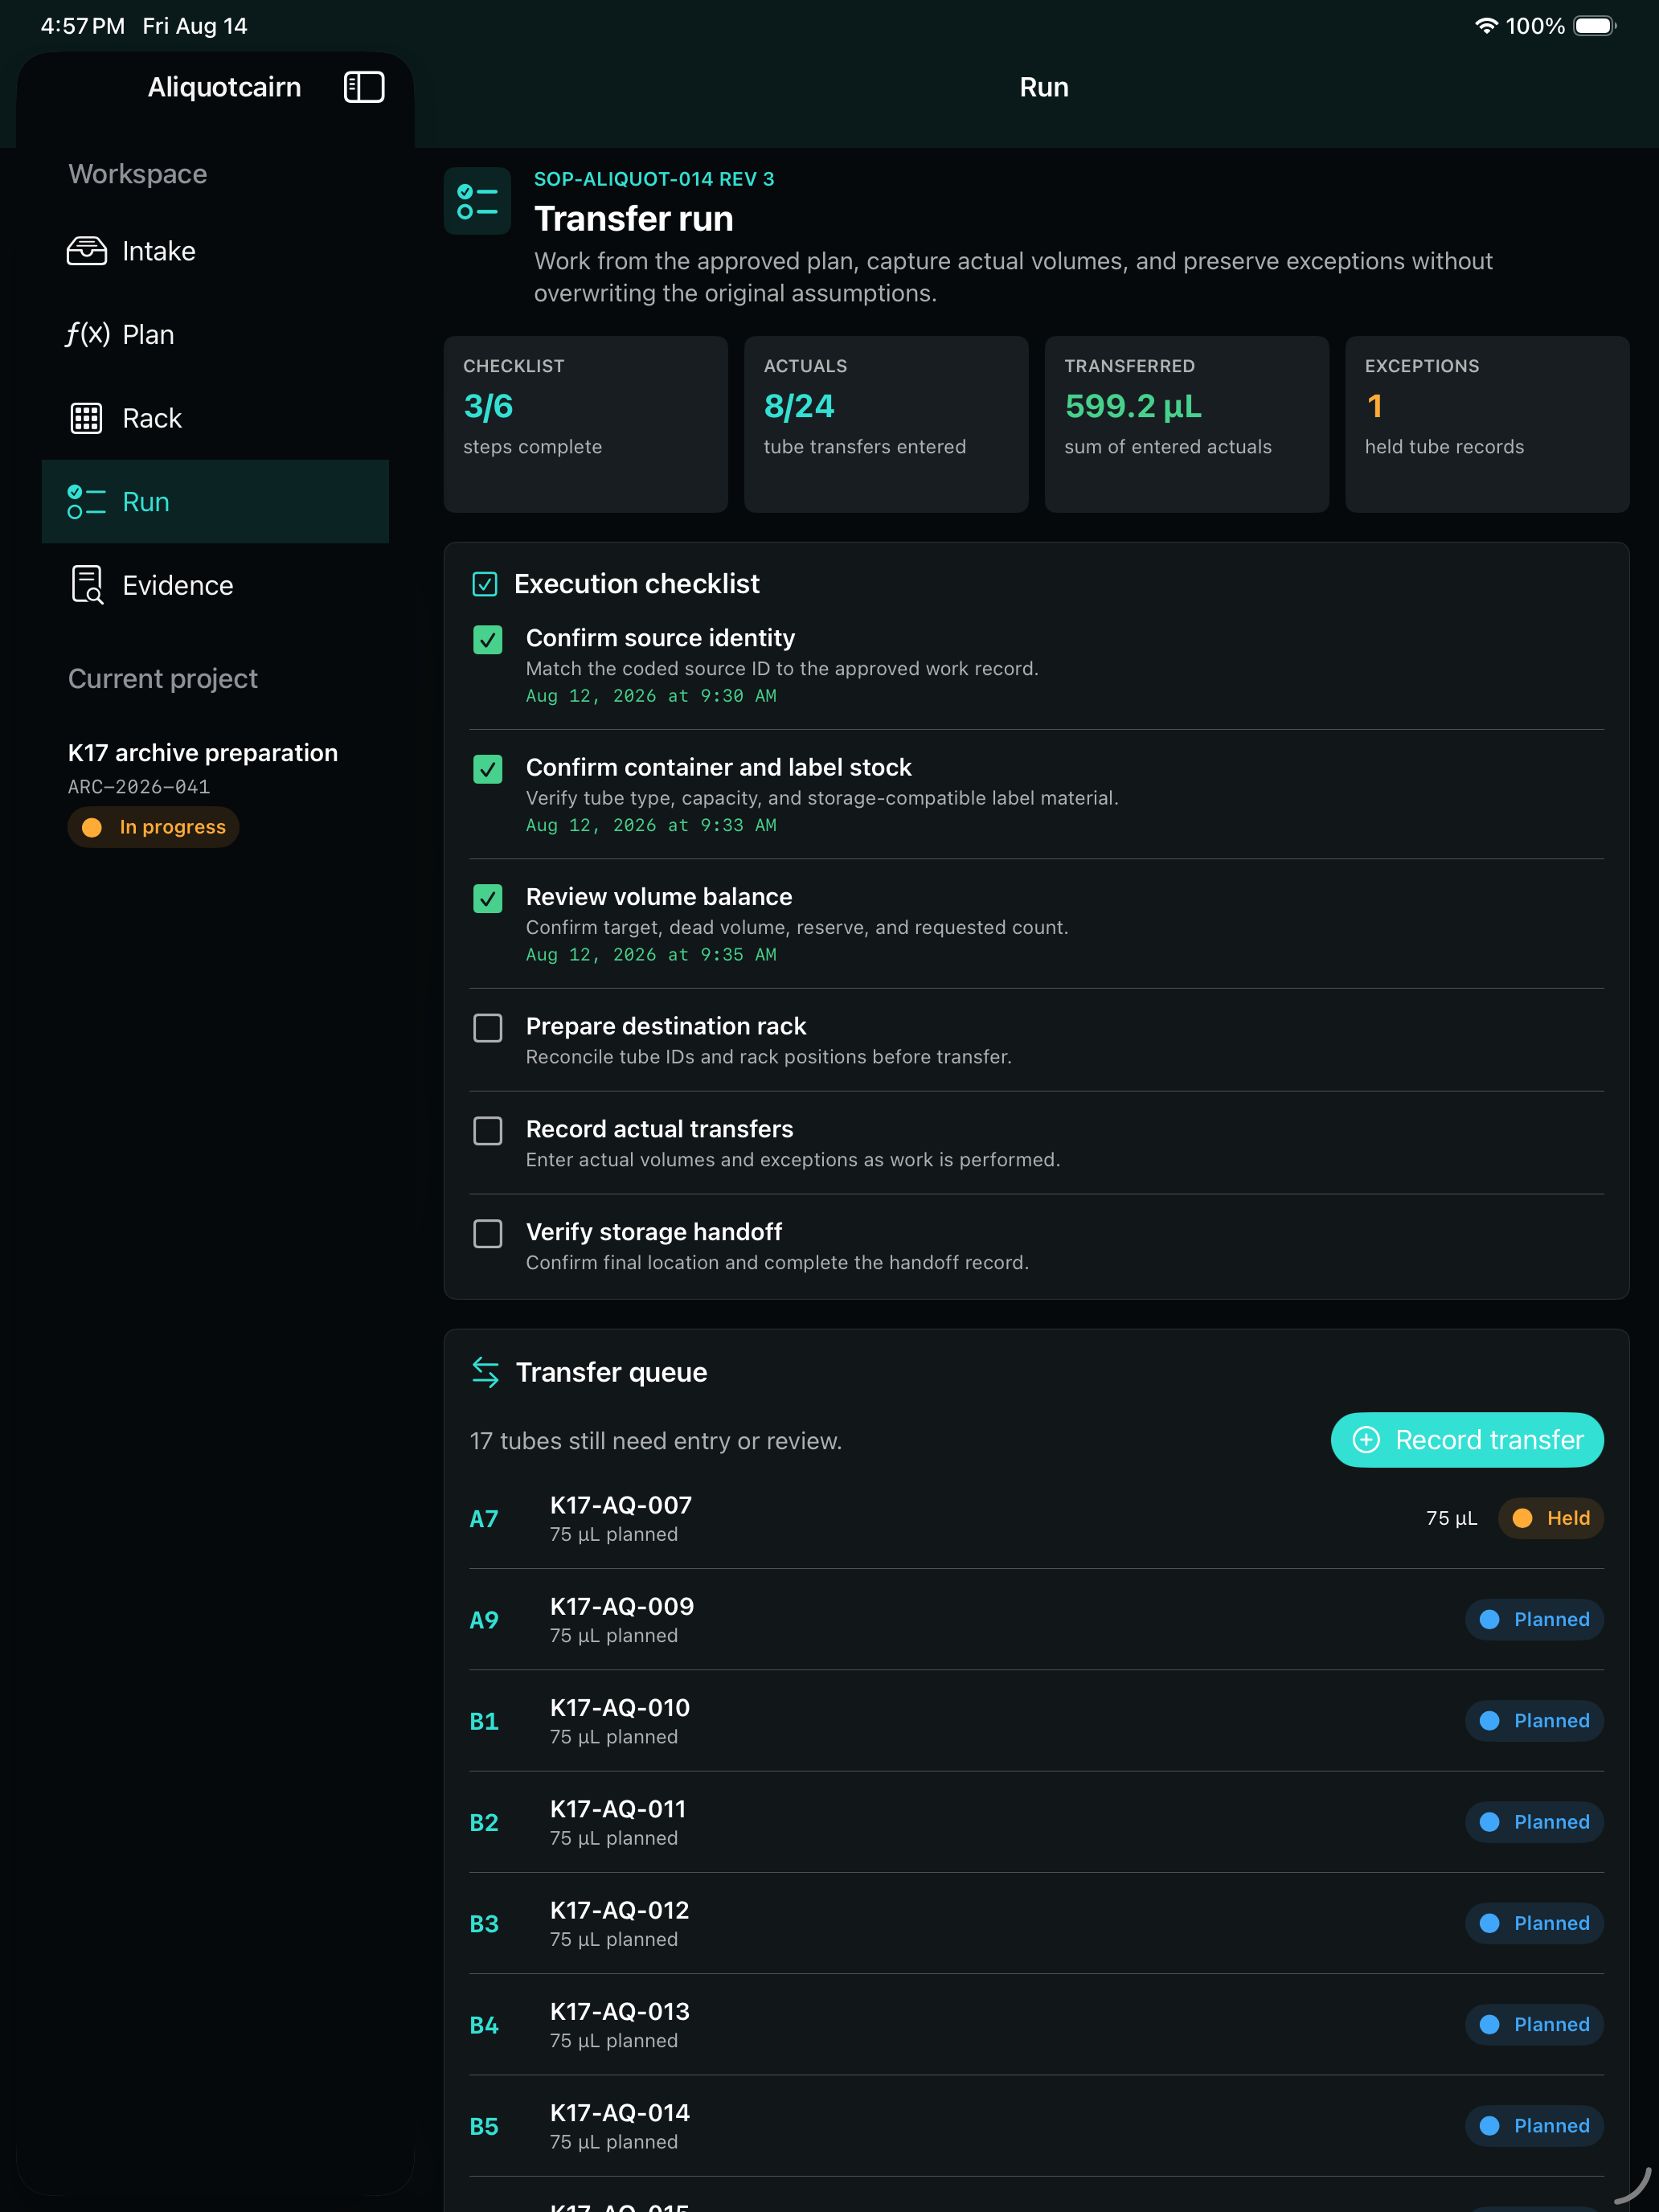Click the ARC-2026-041 project code
This screenshot has width=1659, height=2212.
tap(139, 787)
